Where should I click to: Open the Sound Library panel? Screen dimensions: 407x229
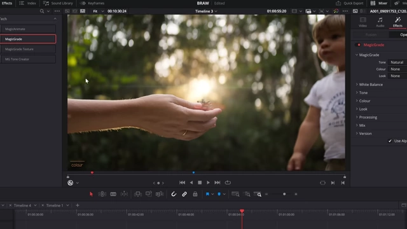tap(58, 3)
